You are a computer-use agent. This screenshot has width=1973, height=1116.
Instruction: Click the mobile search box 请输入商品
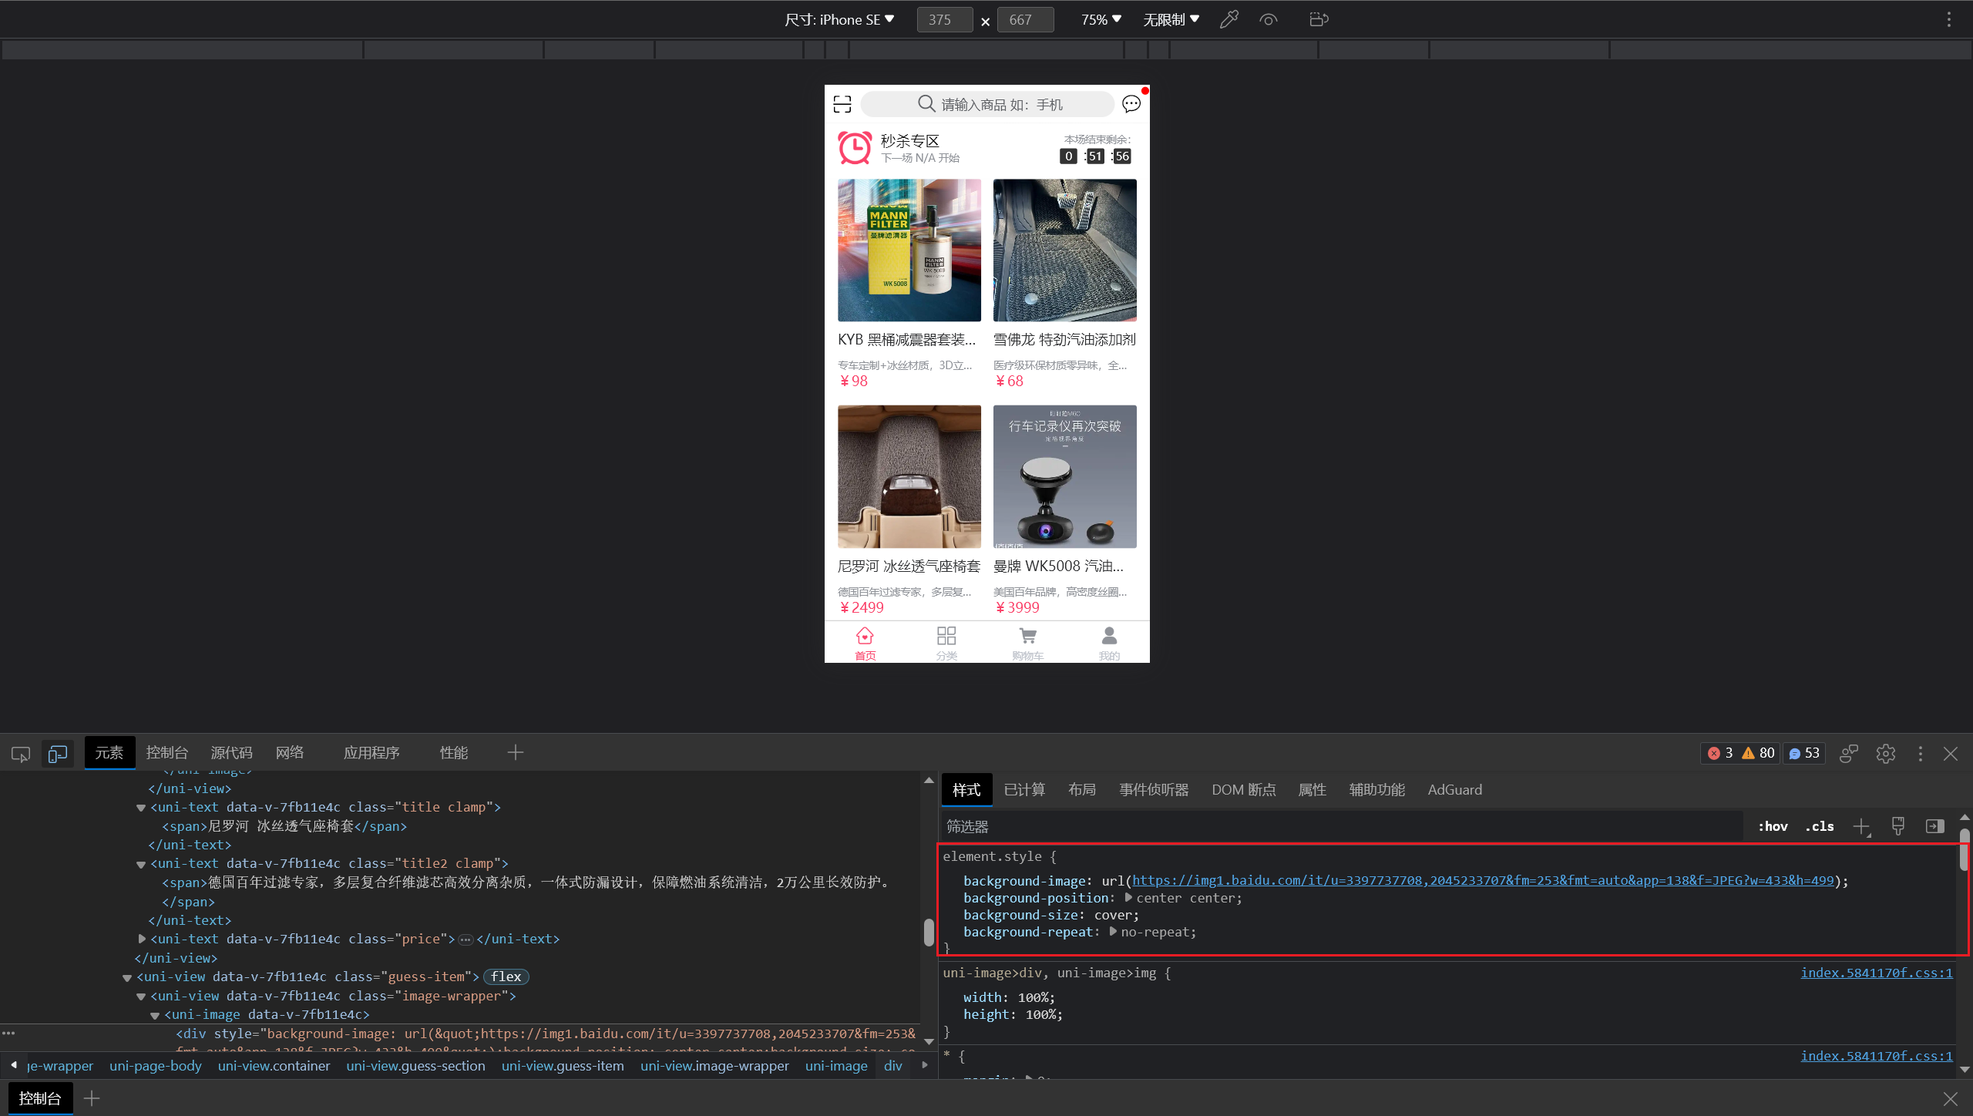coord(987,104)
